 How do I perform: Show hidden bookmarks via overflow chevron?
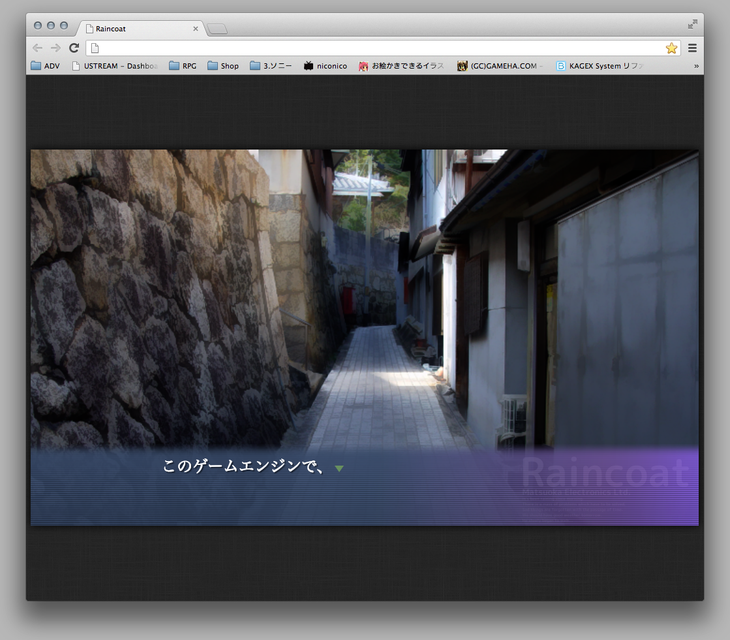[x=696, y=66]
